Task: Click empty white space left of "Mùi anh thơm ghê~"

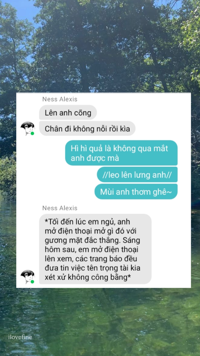Action: [x=56, y=192]
